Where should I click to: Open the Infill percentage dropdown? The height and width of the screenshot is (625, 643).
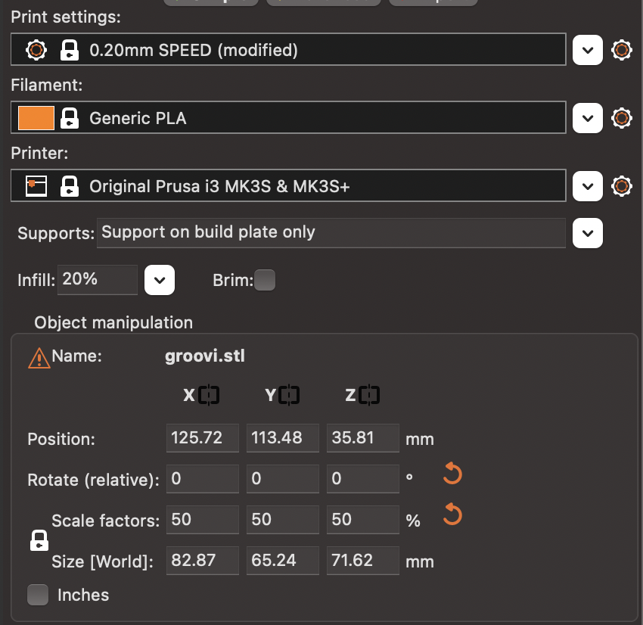point(160,280)
